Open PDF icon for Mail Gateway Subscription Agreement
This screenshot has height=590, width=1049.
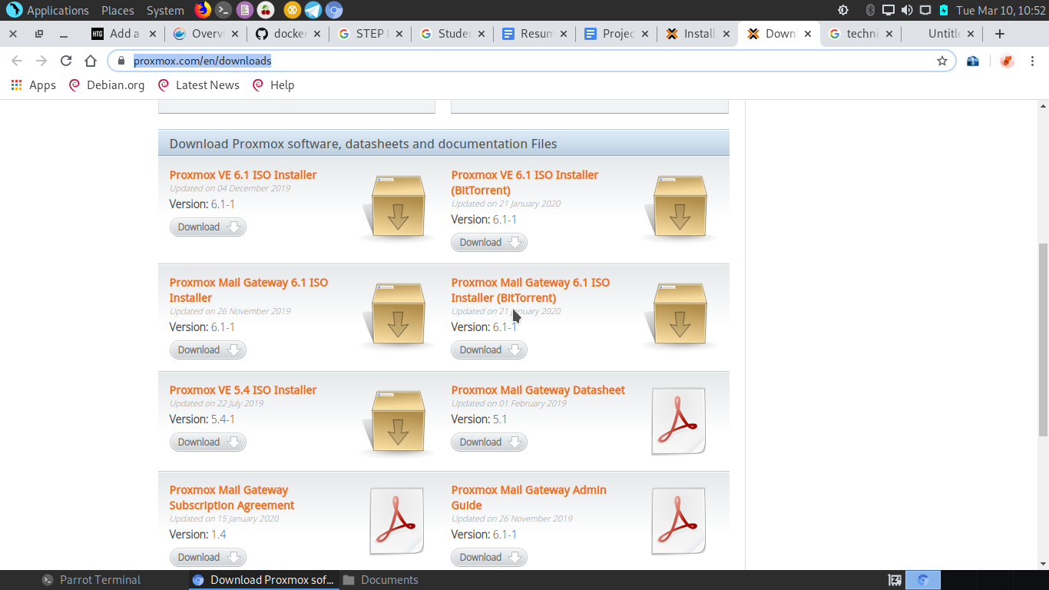(397, 521)
